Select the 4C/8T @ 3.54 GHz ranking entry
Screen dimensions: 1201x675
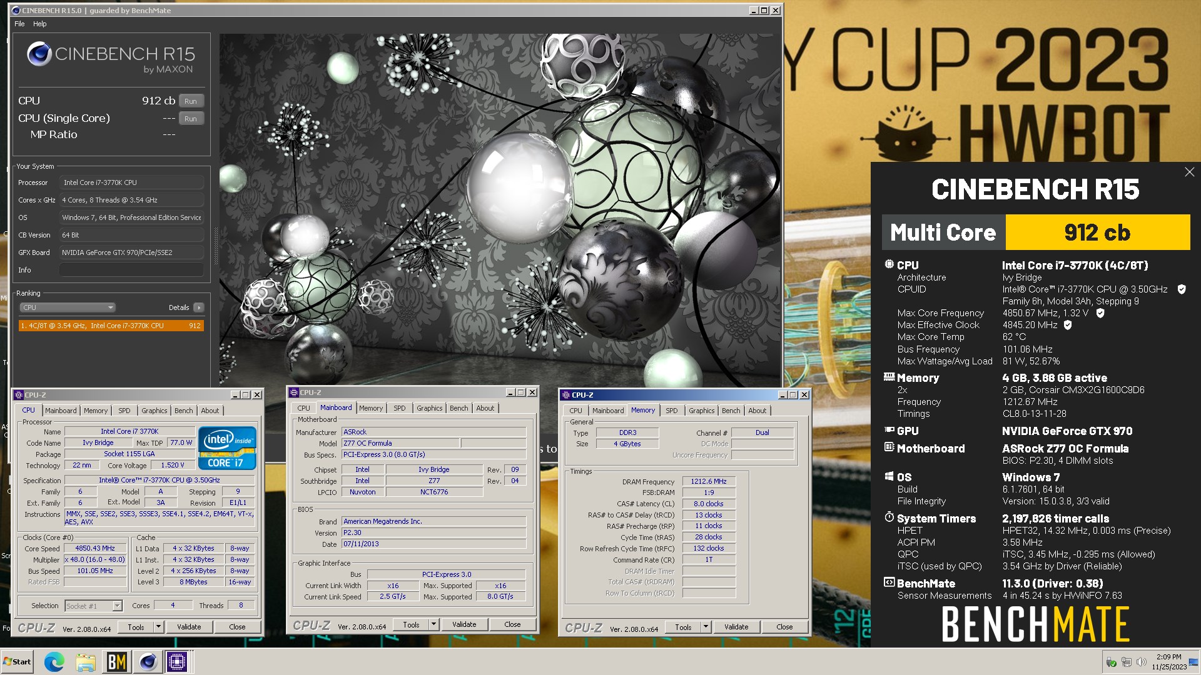(x=111, y=326)
